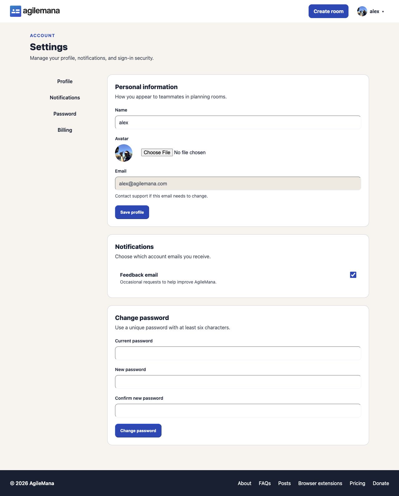
Task: Click the profile avatar picture thumbnail
Action: [124, 153]
